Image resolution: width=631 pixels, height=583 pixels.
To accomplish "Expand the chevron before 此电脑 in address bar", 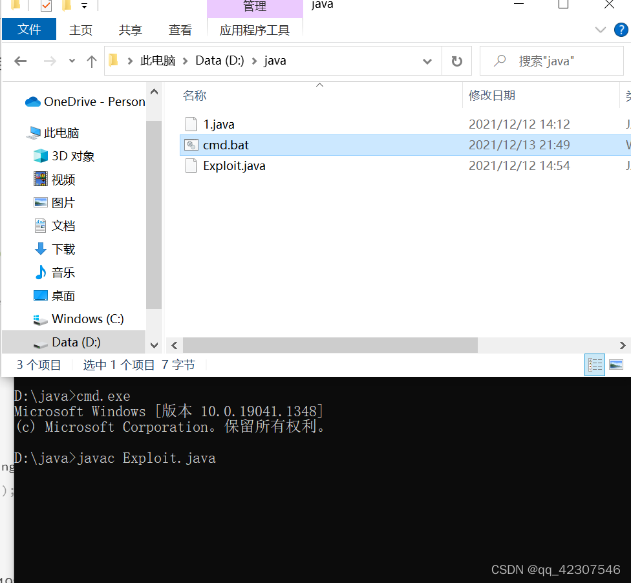I will coord(130,61).
